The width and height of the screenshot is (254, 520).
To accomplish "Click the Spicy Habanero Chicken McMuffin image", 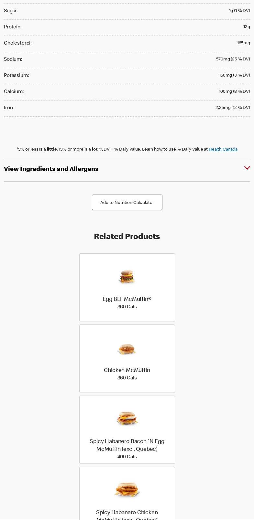I will (x=127, y=490).
